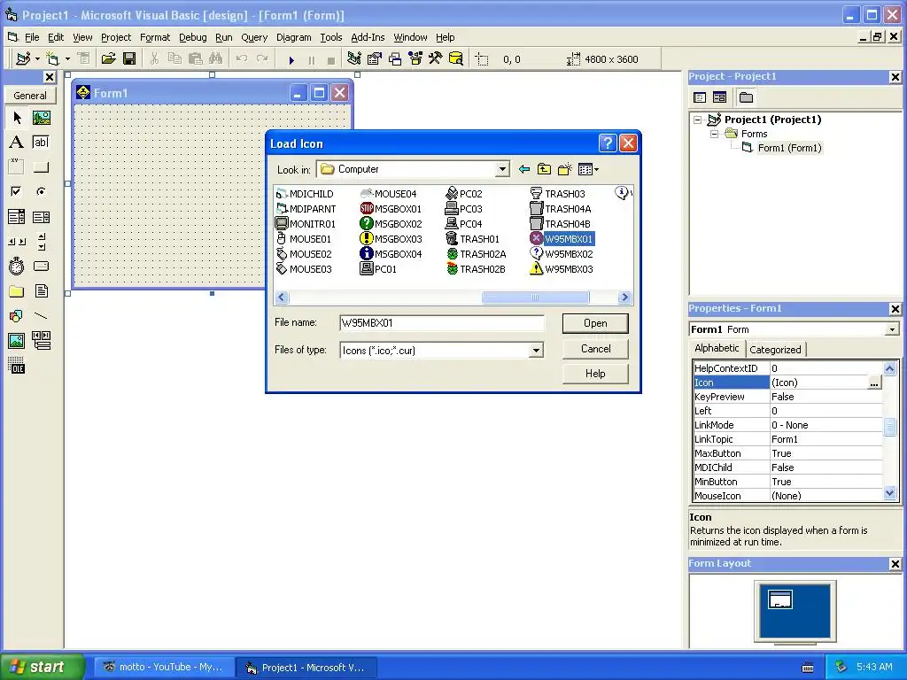Open the Format menu

tap(155, 37)
